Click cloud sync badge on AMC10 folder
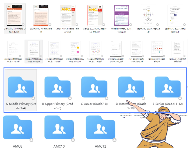 click(73, 140)
